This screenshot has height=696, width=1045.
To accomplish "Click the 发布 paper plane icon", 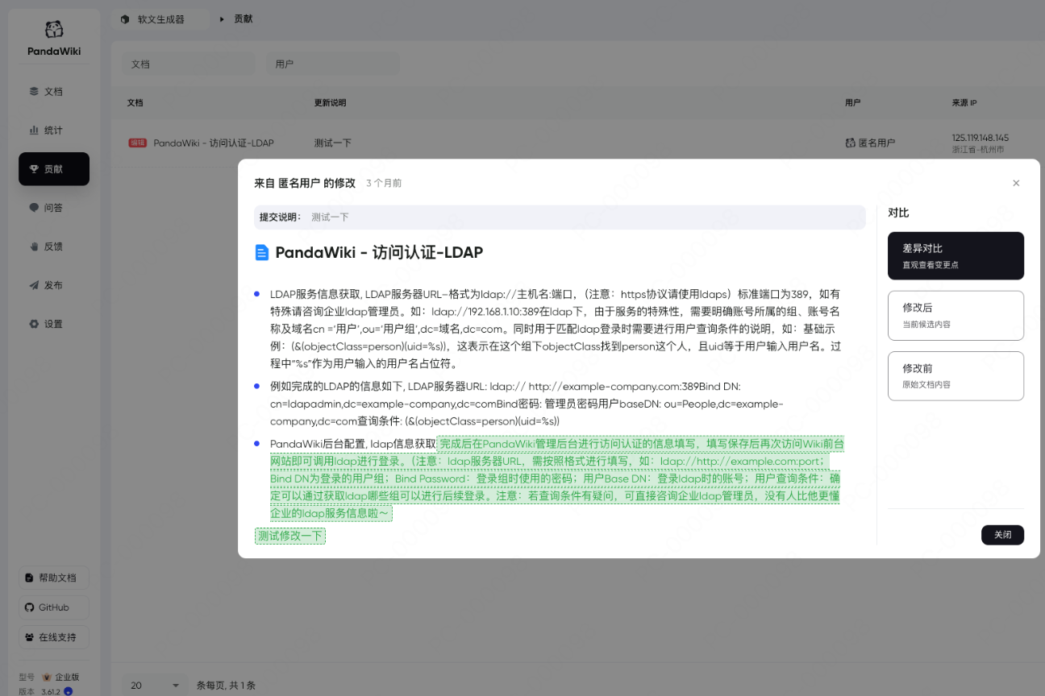I will pyautogui.click(x=34, y=285).
